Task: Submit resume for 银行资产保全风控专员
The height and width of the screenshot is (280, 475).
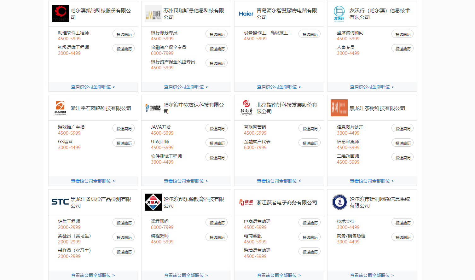Action: coord(217,63)
